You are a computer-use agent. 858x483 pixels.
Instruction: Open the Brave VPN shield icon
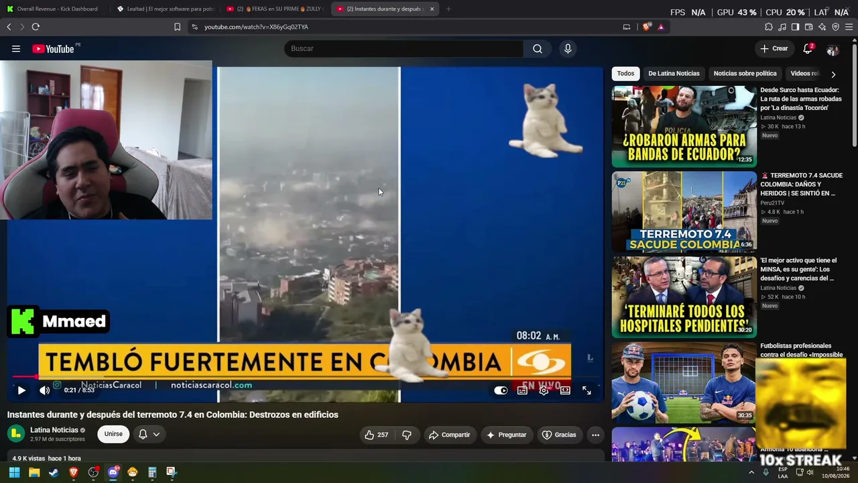pyautogui.click(x=836, y=27)
